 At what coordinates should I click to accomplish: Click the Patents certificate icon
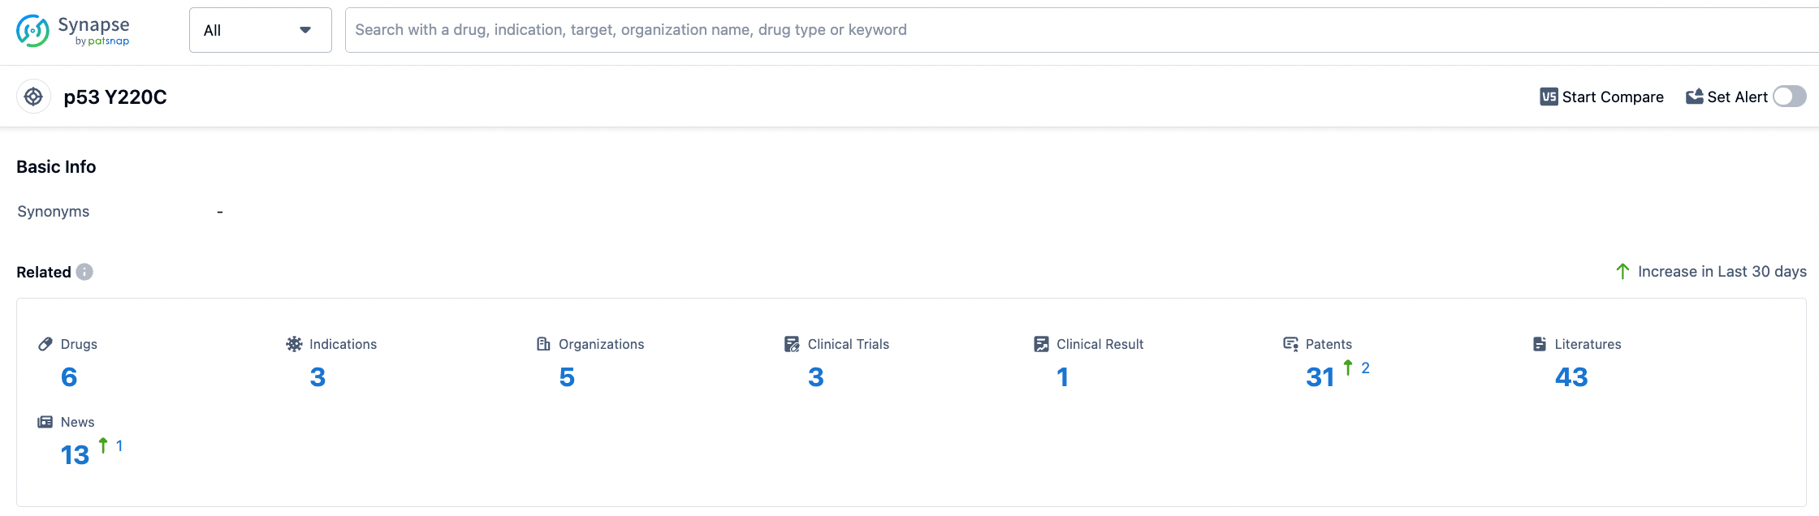(x=1290, y=344)
